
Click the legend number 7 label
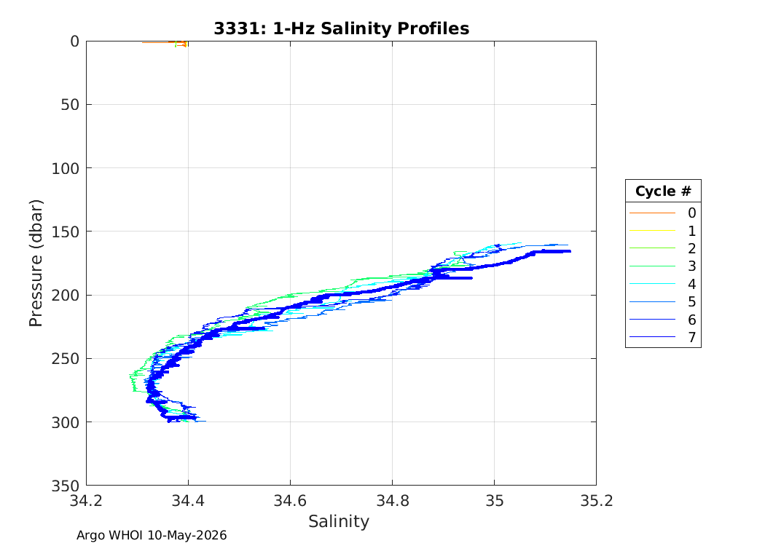tap(692, 337)
